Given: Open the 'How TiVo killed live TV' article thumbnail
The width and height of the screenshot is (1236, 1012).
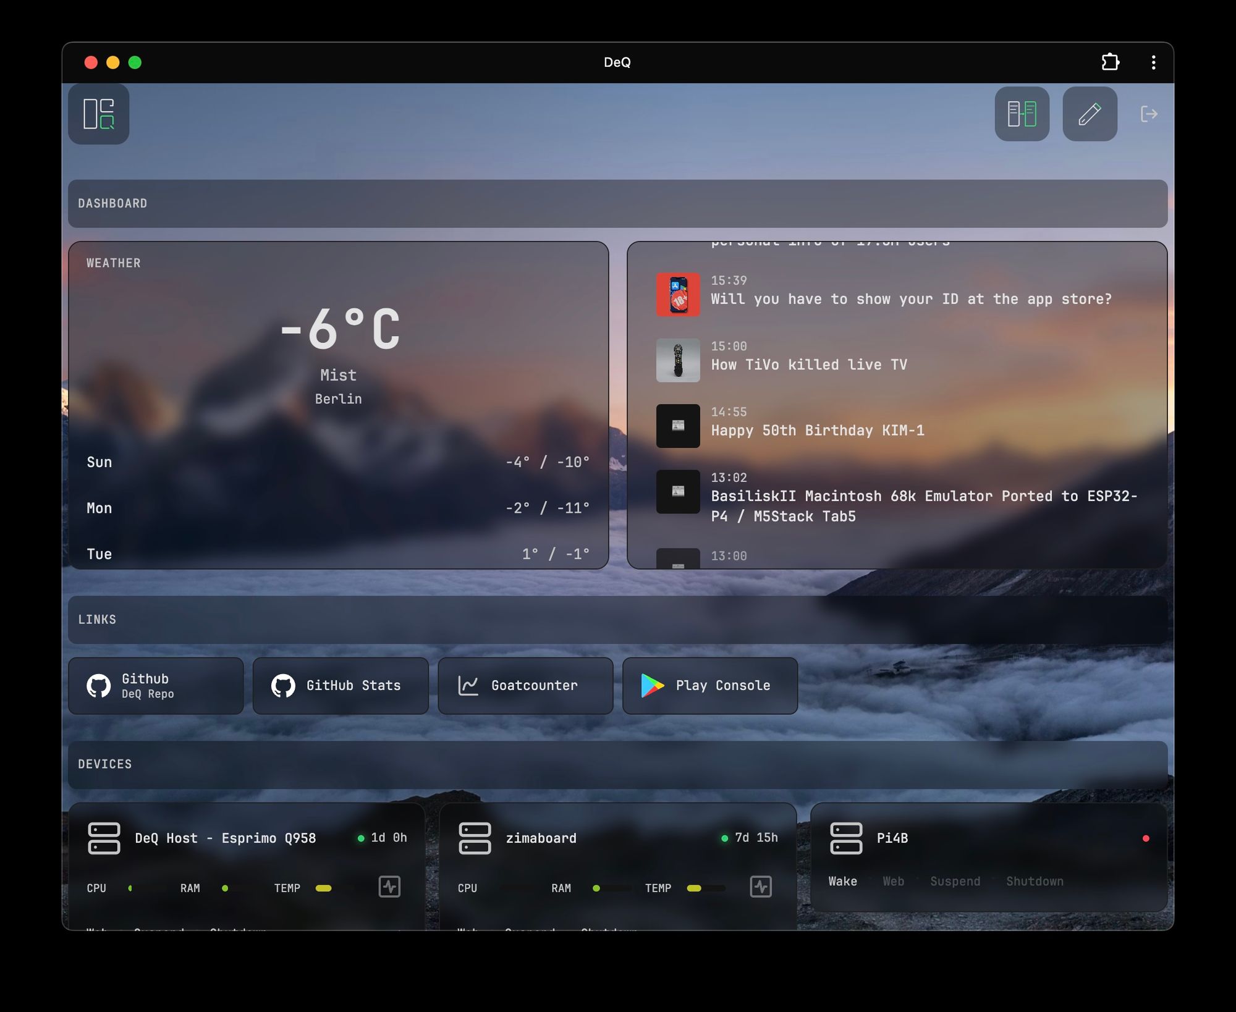Looking at the screenshot, I should (x=678, y=361).
